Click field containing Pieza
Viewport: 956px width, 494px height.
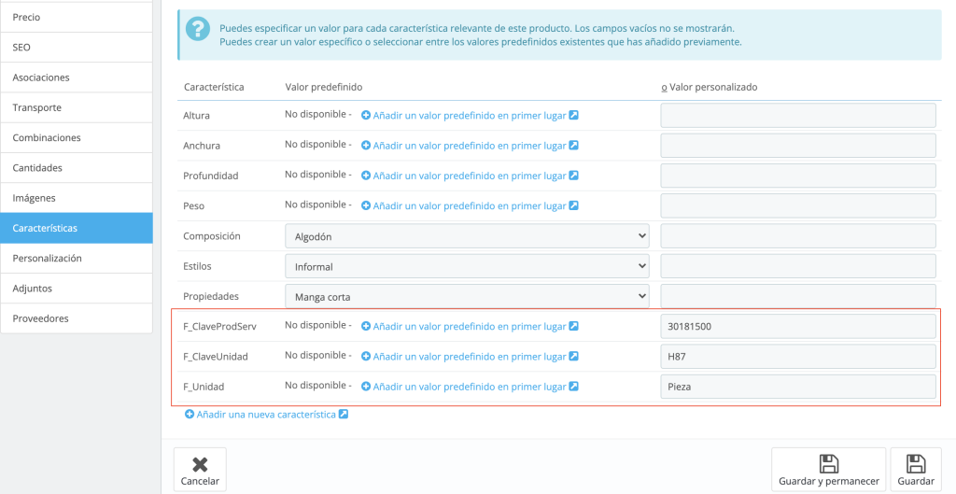click(798, 387)
